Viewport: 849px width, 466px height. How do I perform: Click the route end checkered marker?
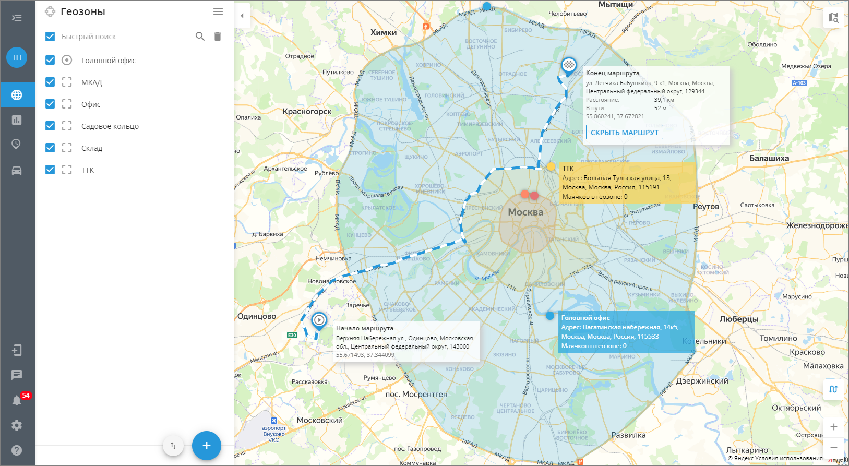(x=568, y=66)
